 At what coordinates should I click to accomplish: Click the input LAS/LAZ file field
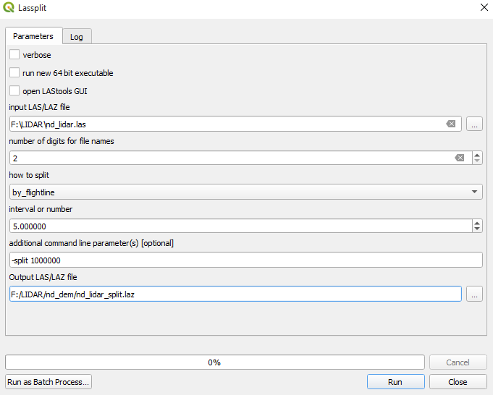[235, 124]
